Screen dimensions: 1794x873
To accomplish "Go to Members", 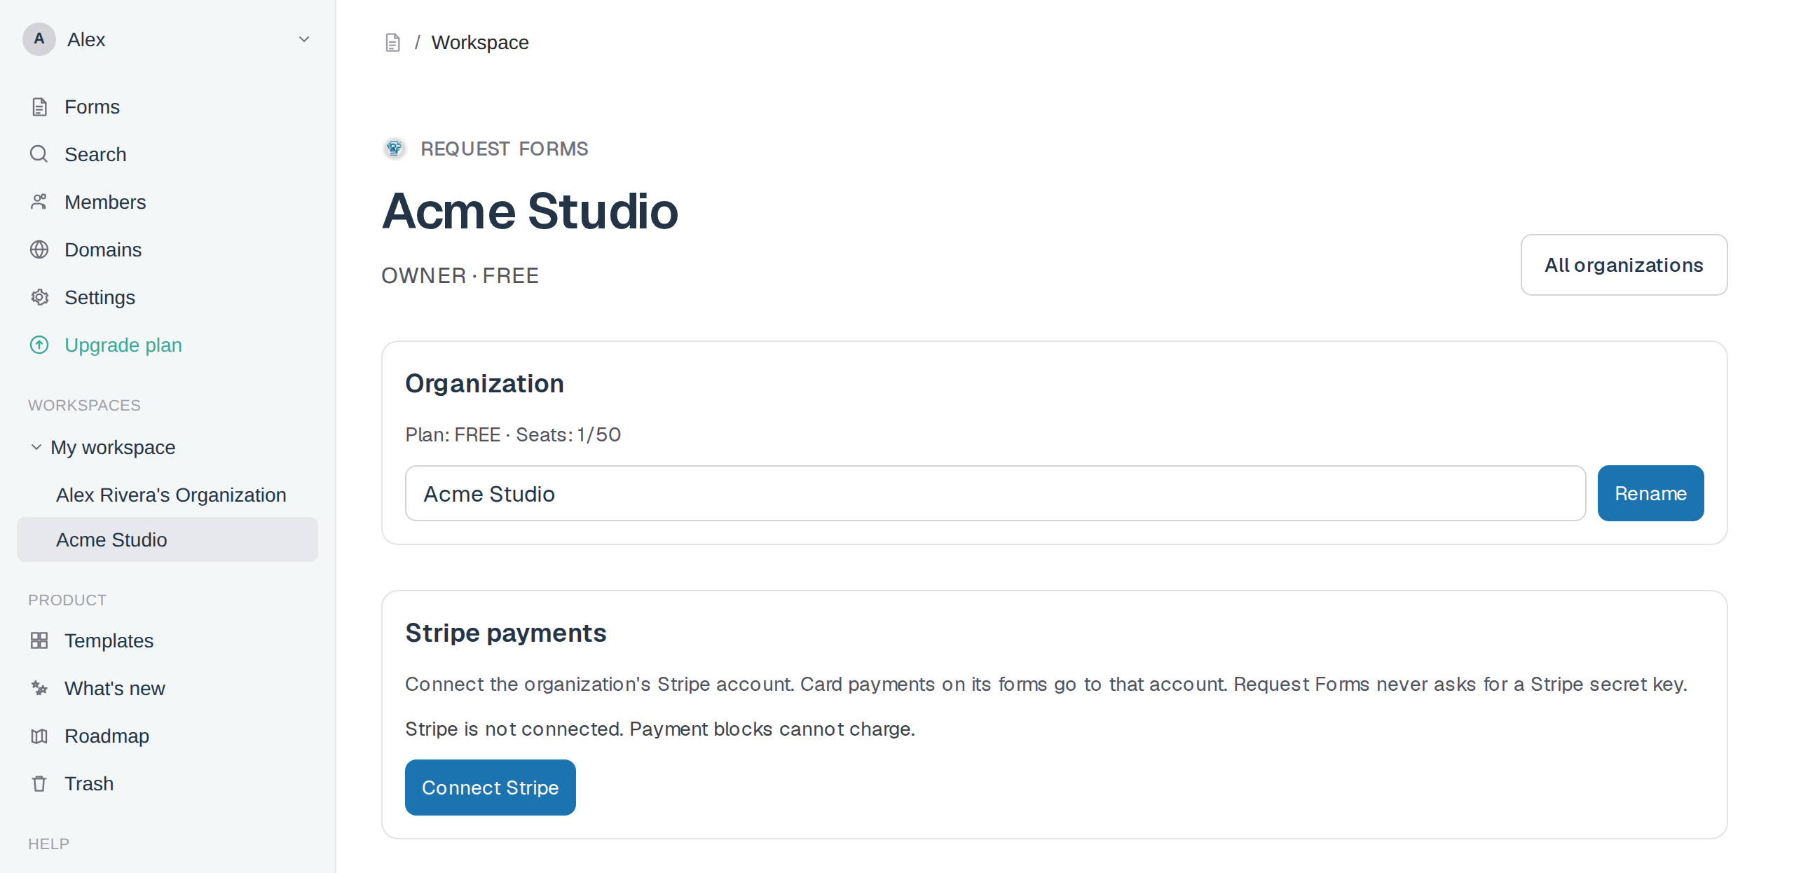I will click(x=167, y=202).
